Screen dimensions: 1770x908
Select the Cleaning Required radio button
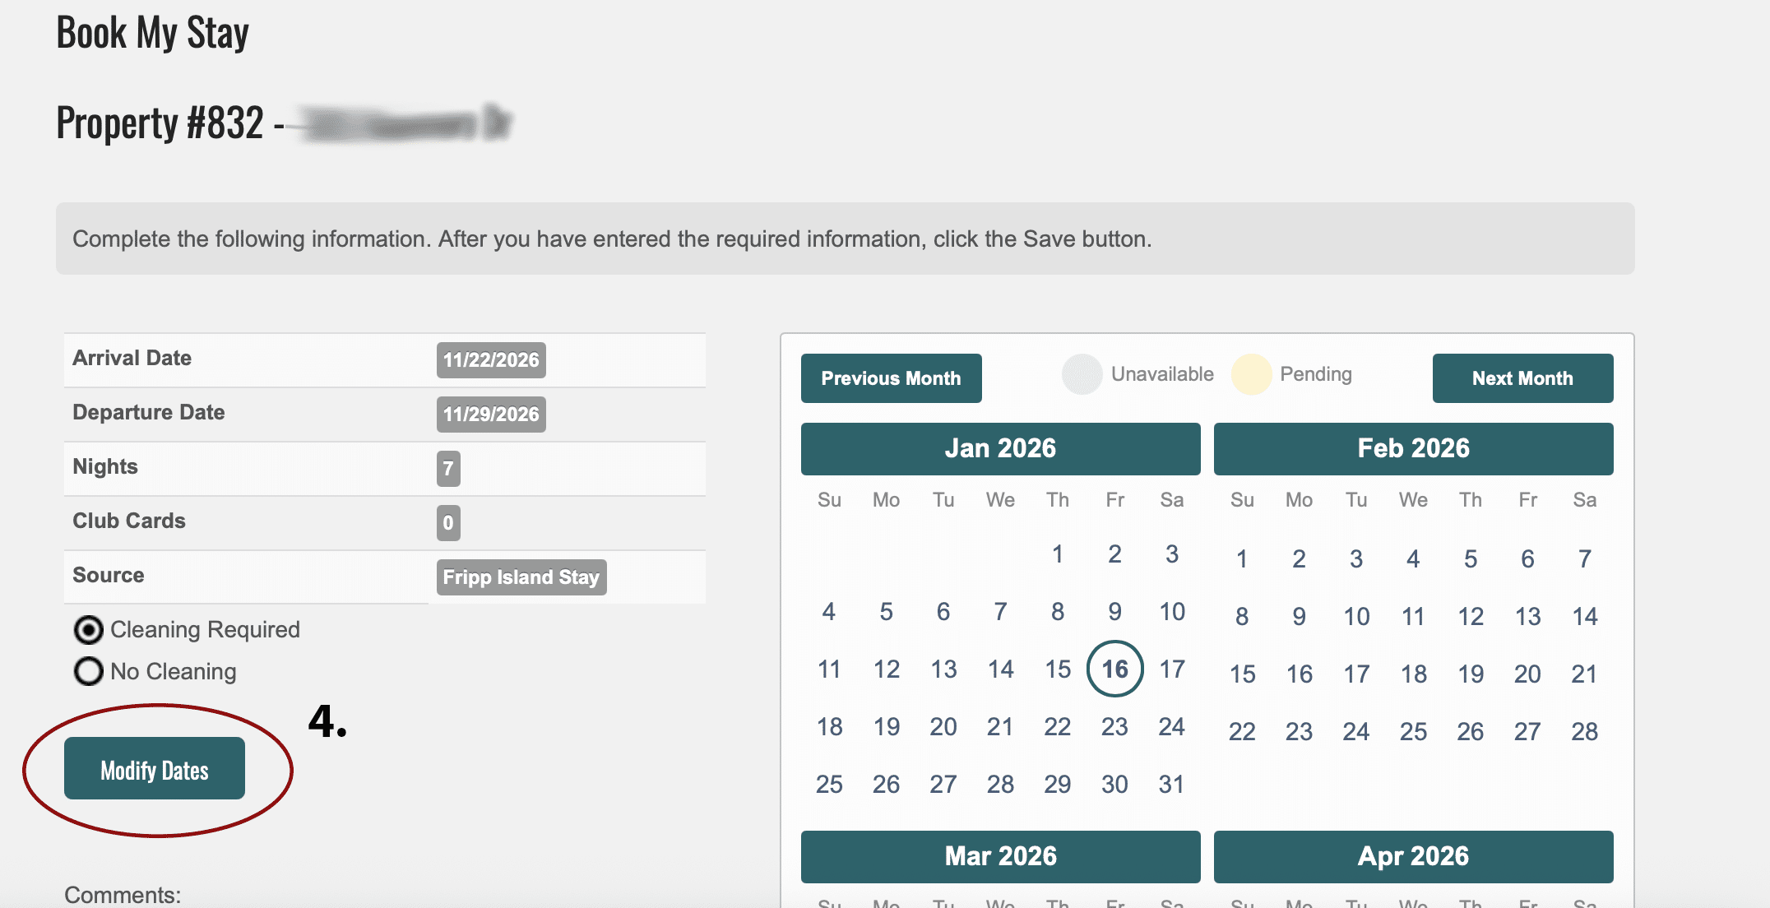point(89,630)
